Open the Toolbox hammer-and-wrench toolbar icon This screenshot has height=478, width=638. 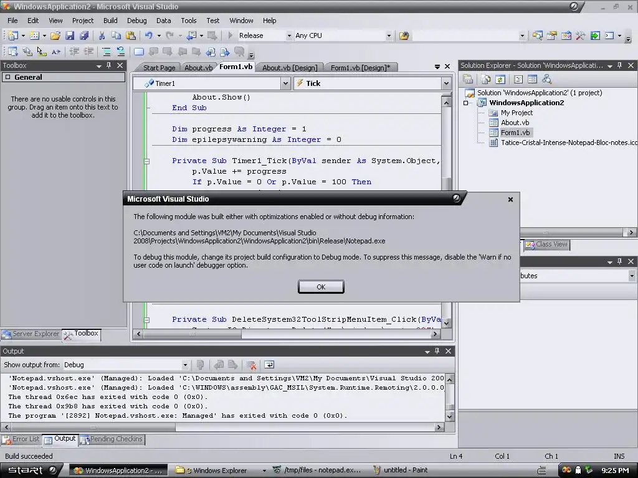coord(581,35)
